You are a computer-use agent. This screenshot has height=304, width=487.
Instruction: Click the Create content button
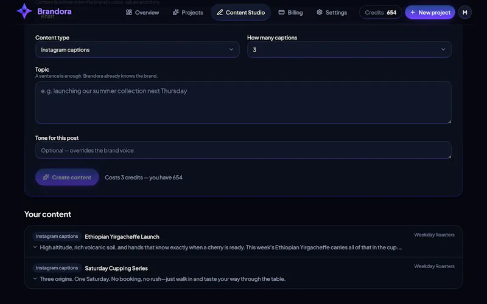click(x=67, y=177)
